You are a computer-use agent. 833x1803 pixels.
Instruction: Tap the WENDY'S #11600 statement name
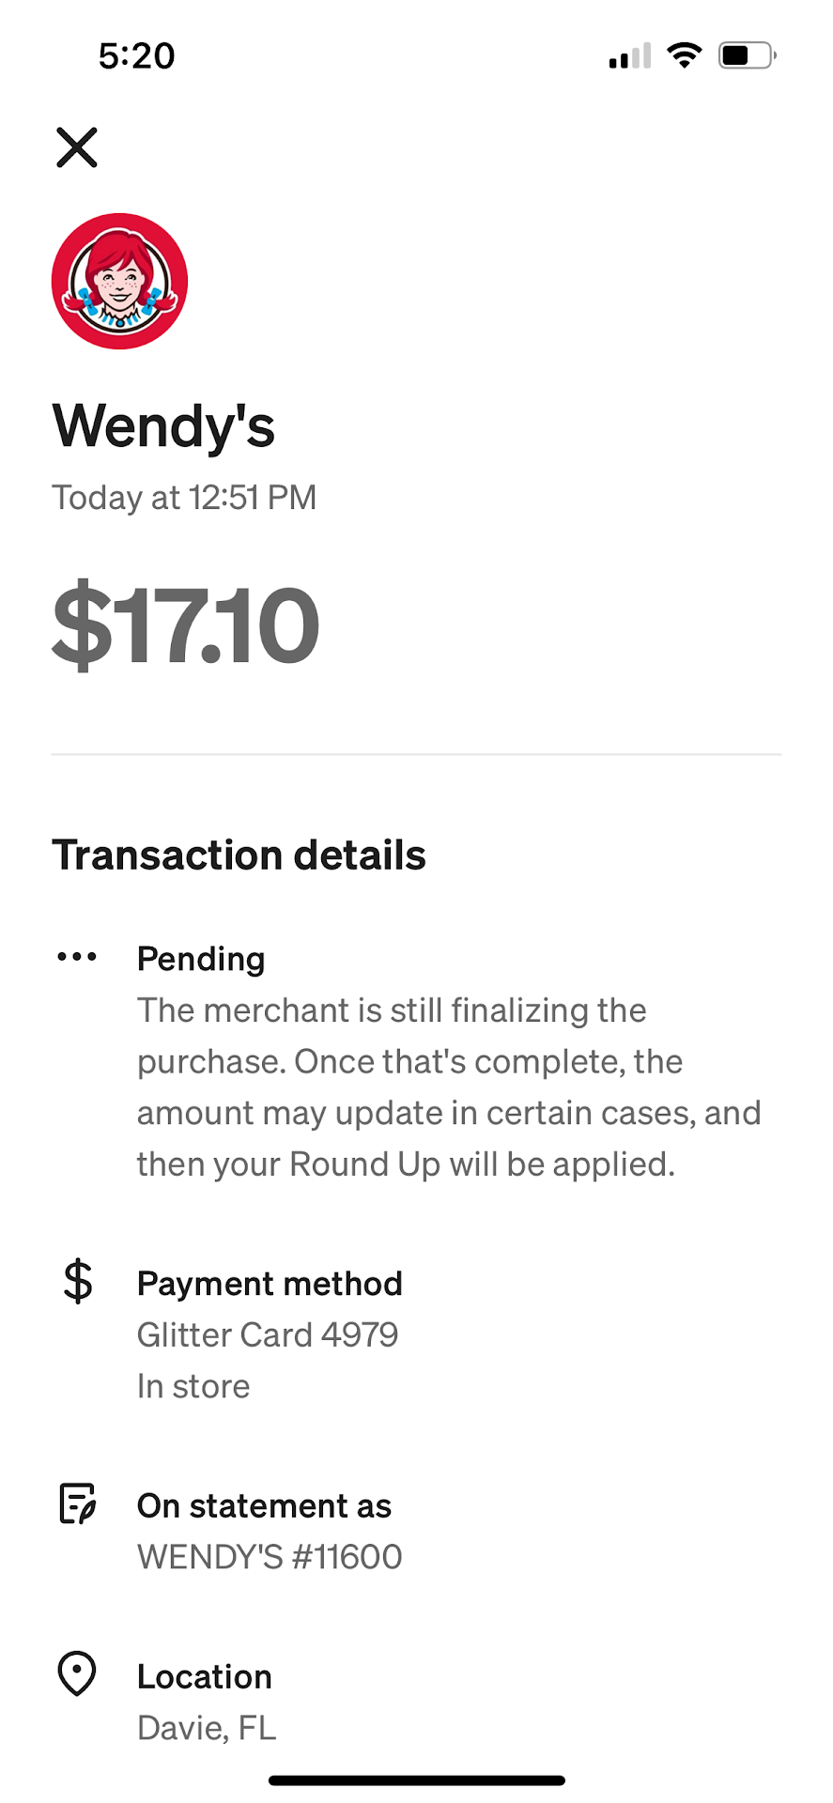point(270,1557)
